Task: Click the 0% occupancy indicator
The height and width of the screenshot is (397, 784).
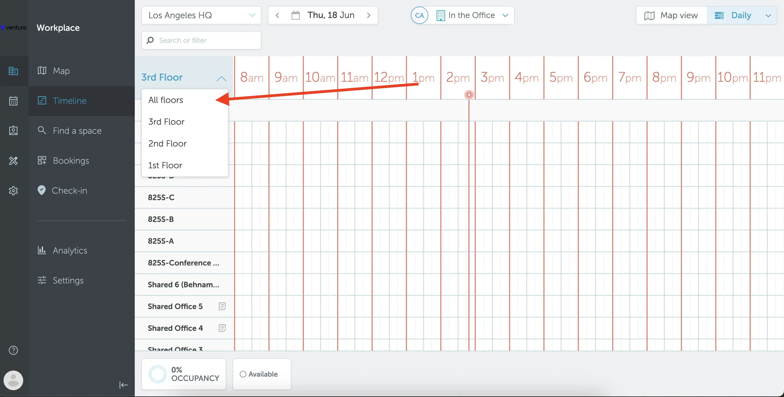Action: pos(184,374)
